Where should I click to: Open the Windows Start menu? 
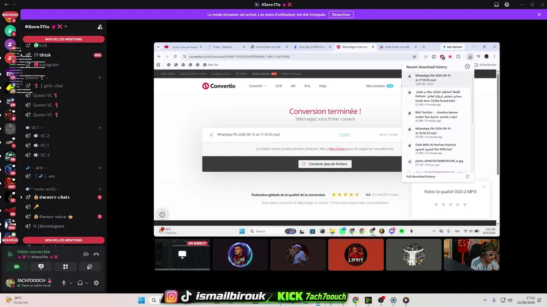click(x=141, y=300)
